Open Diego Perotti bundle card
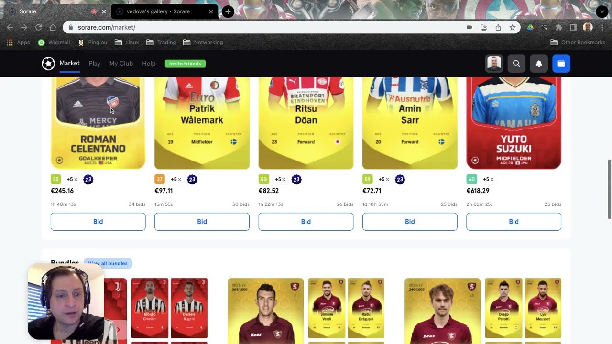 coord(503,308)
